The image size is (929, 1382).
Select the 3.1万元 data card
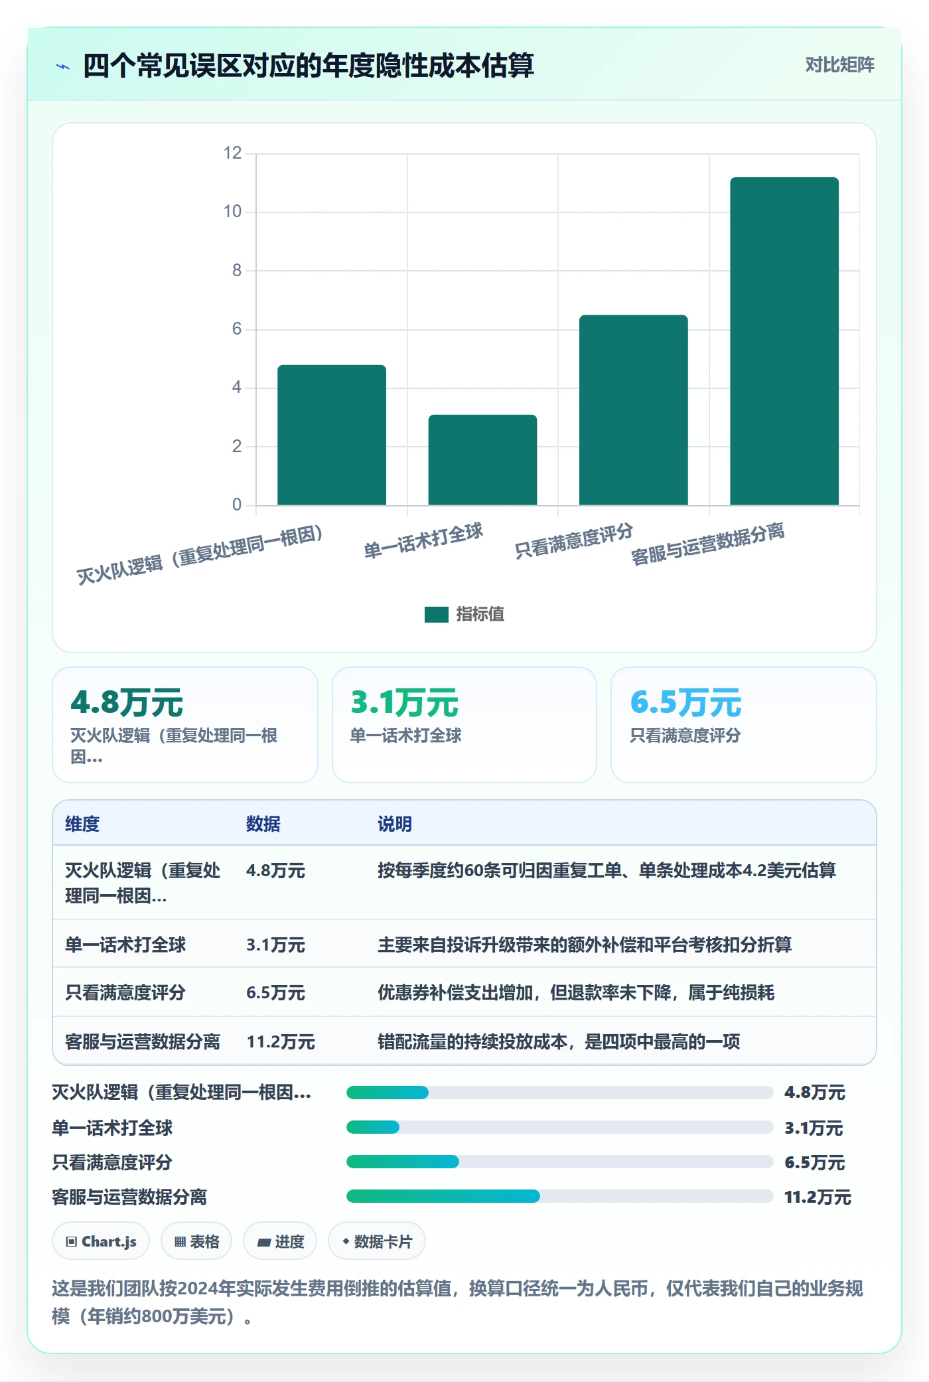pos(464,725)
